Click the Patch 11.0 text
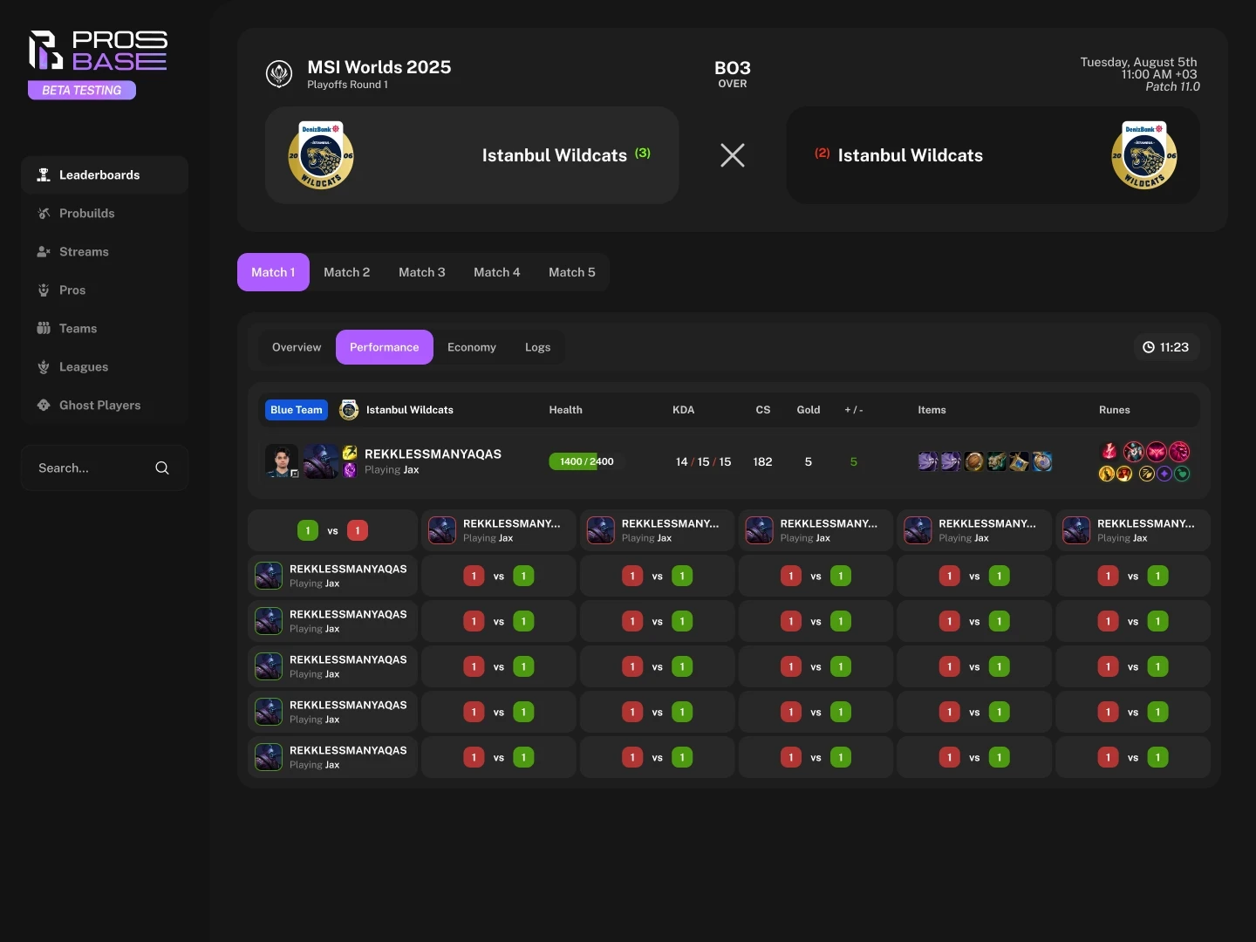This screenshot has height=942, width=1256. pyautogui.click(x=1172, y=86)
